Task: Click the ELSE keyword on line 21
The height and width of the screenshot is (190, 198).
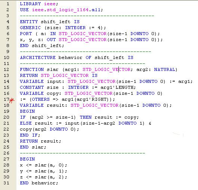Action: [x=26, y=123]
